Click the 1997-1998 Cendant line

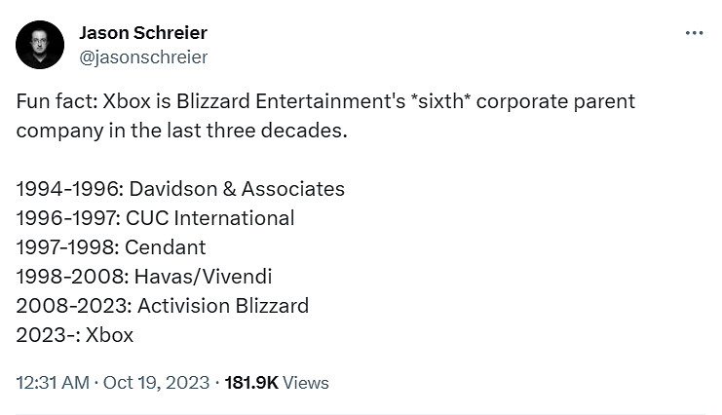(x=111, y=246)
